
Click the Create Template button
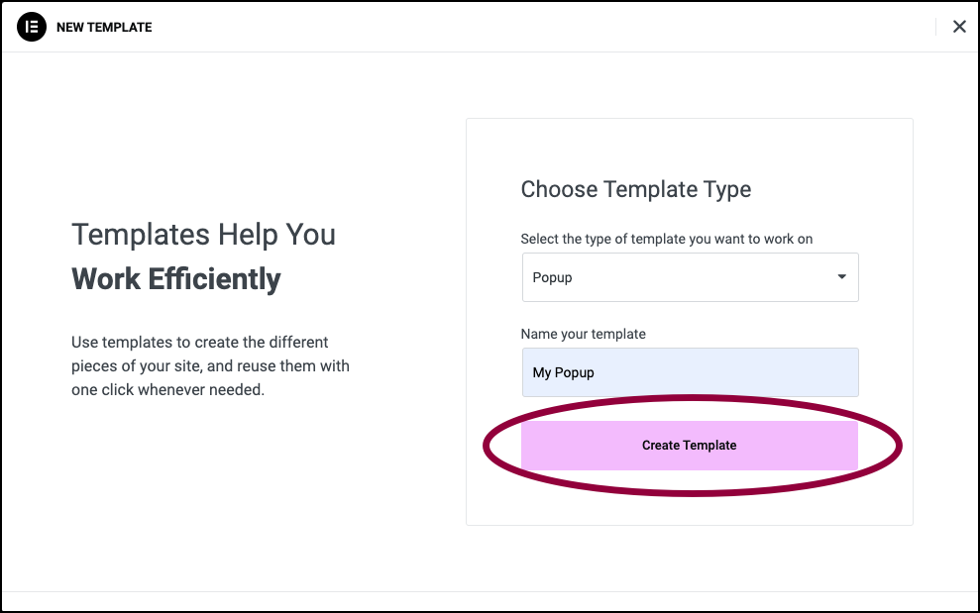tap(690, 446)
